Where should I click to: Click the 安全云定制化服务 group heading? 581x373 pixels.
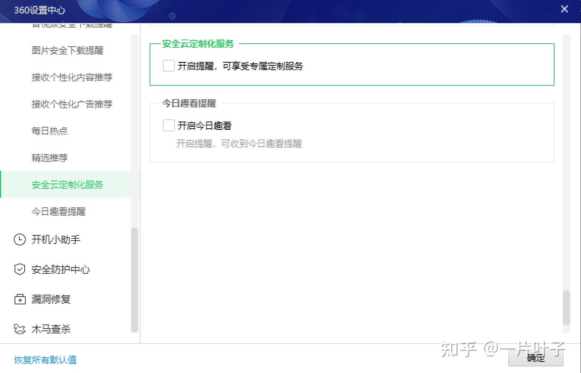click(198, 44)
